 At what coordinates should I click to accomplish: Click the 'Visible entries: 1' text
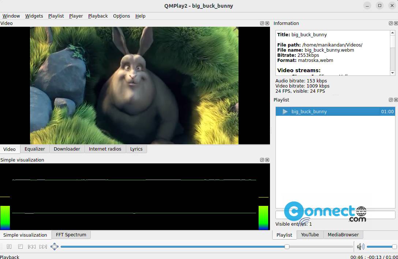click(x=293, y=224)
